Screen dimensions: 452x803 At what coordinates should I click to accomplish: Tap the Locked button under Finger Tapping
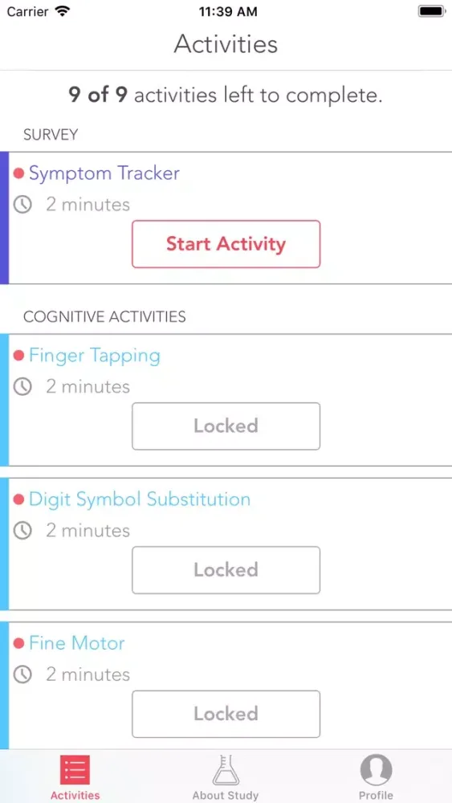pos(226,426)
